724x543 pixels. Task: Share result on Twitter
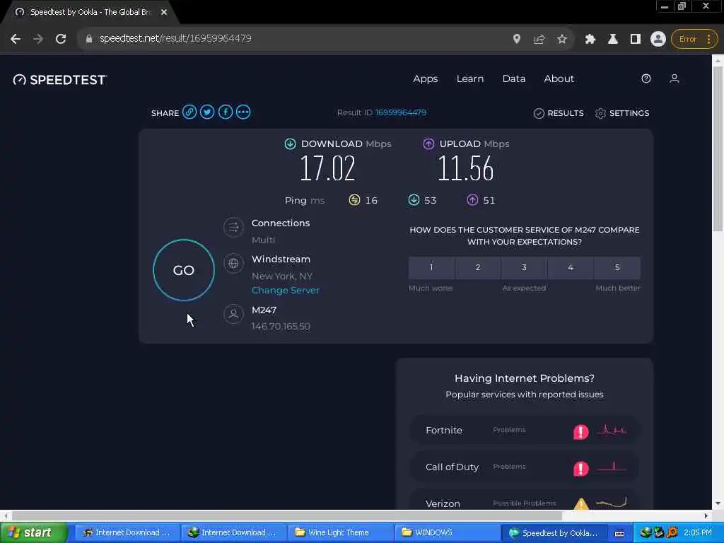point(207,112)
